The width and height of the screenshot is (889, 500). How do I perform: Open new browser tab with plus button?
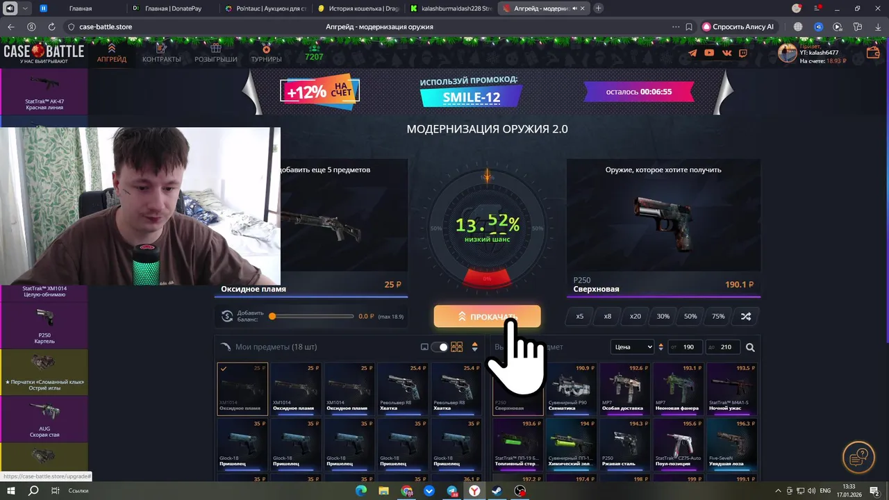point(598,8)
